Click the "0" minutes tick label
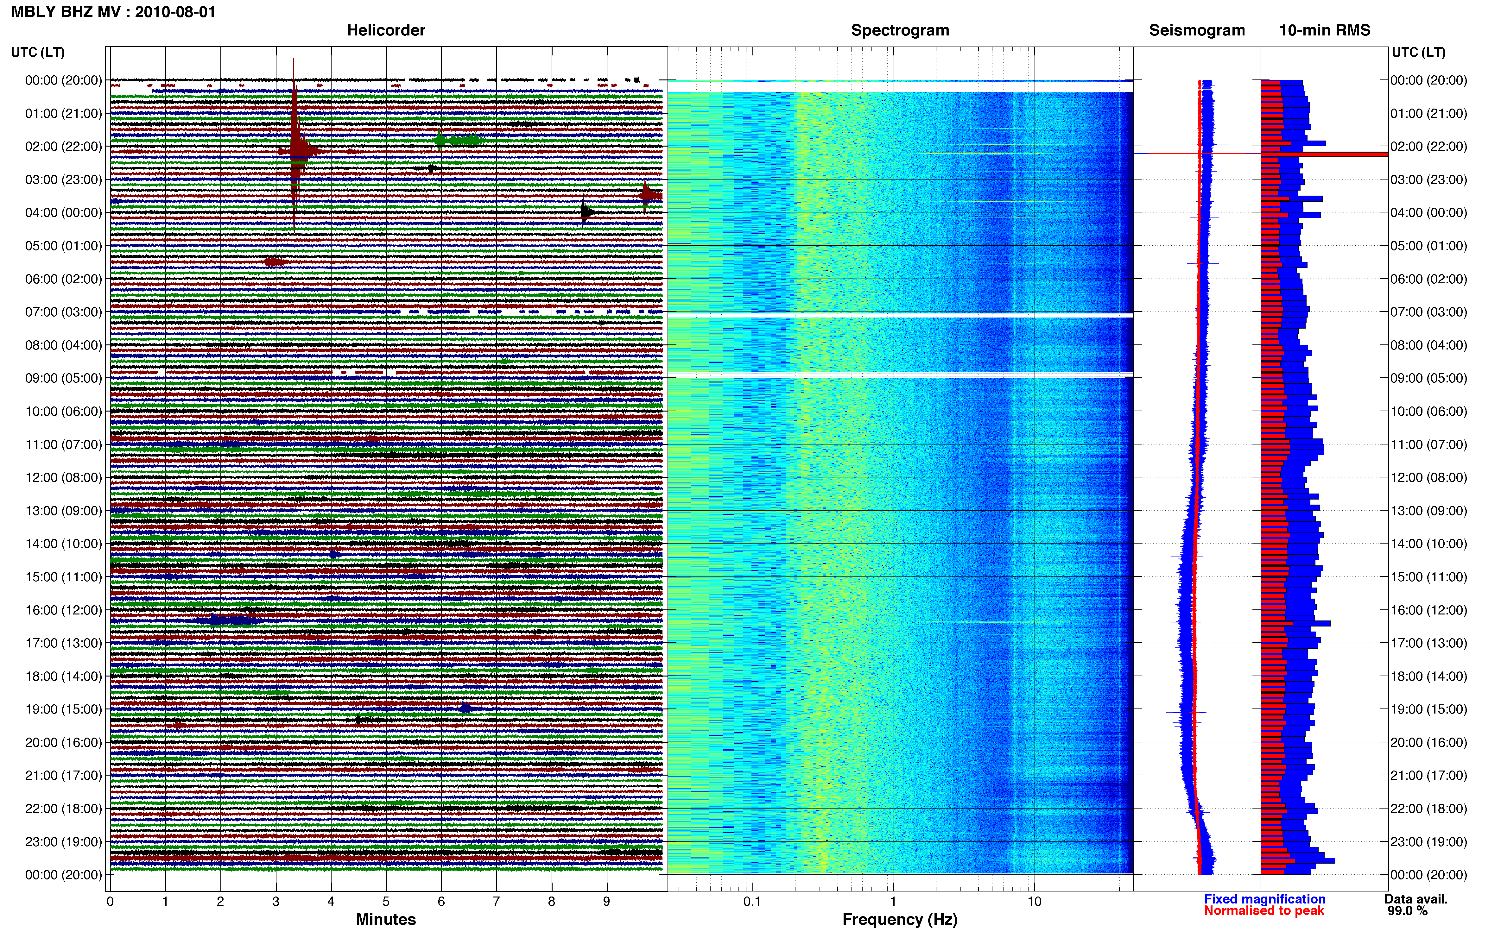The width and height of the screenshot is (1501, 938). (110, 901)
